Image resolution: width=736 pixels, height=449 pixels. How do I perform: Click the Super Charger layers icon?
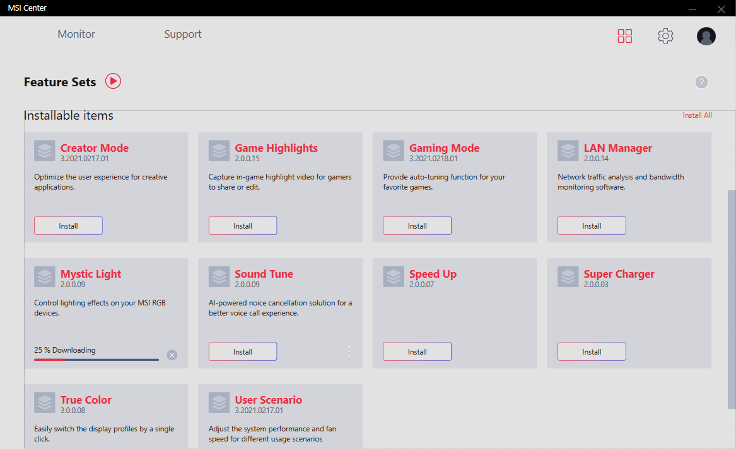[x=568, y=277]
